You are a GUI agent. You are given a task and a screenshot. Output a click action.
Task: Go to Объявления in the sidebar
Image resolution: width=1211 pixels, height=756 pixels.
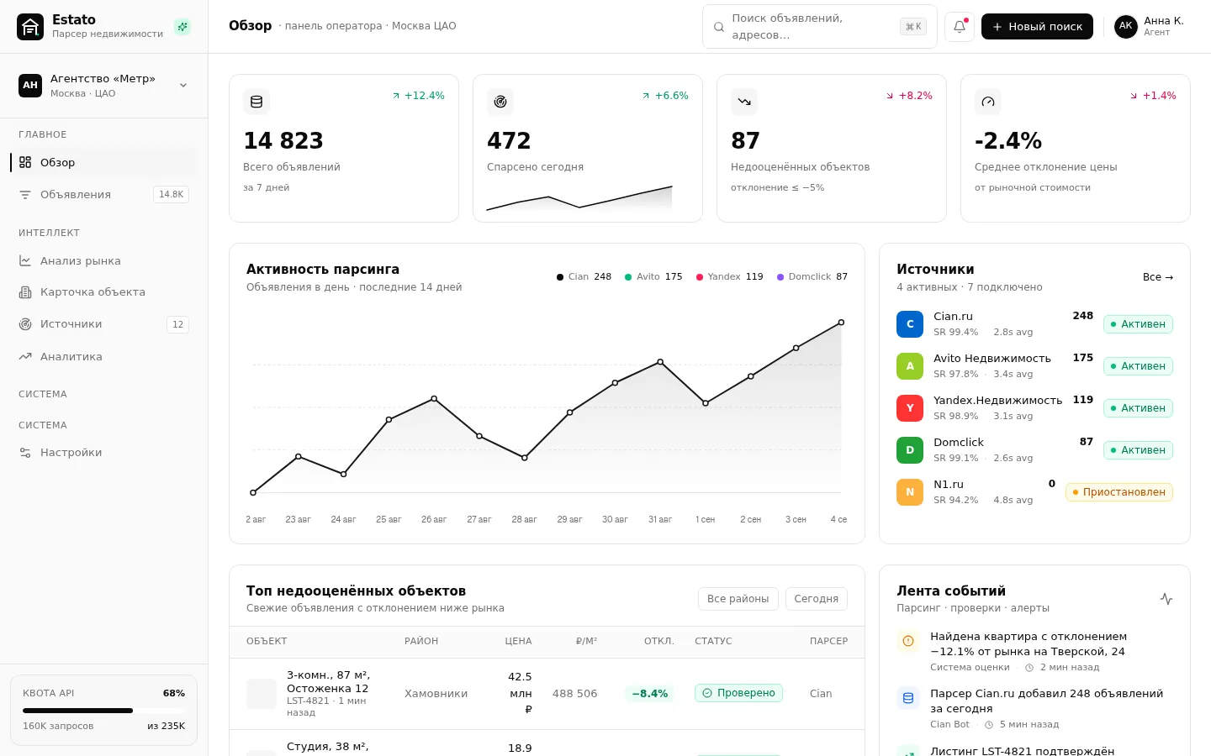(104, 195)
